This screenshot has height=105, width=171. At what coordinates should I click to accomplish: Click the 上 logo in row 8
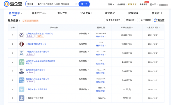pos(22,98)
